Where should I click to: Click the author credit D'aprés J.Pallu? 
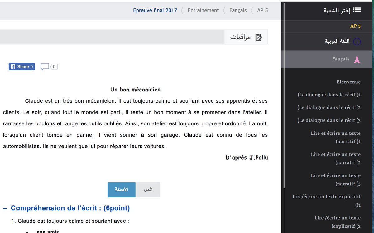click(x=247, y=157)
